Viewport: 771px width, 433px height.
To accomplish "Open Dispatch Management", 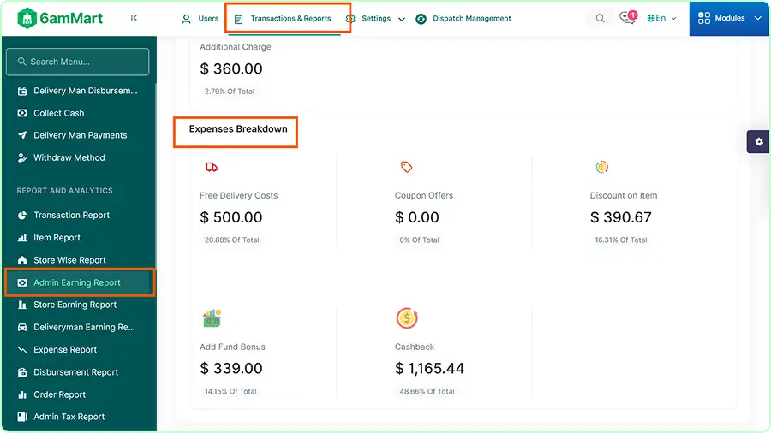I will point(463,19).
